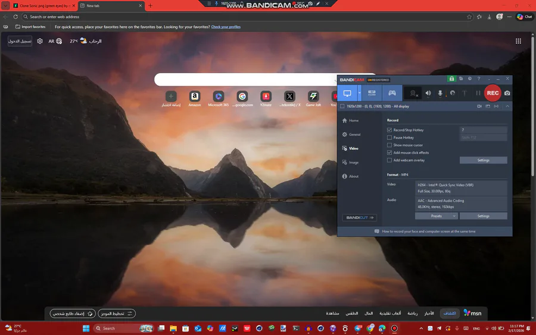Click the green lock register icon
The height and width of the screenshot is (335, 536).
(x=451, y=79)
